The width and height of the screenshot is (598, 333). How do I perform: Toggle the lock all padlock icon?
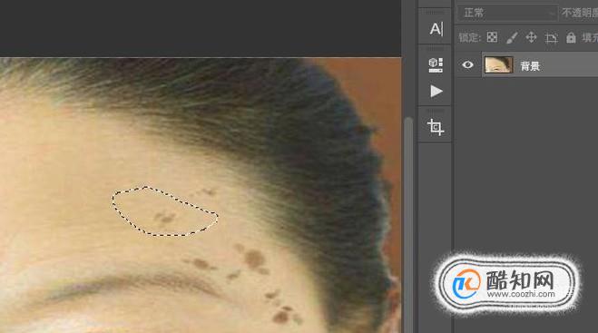(x=571, y=37)
